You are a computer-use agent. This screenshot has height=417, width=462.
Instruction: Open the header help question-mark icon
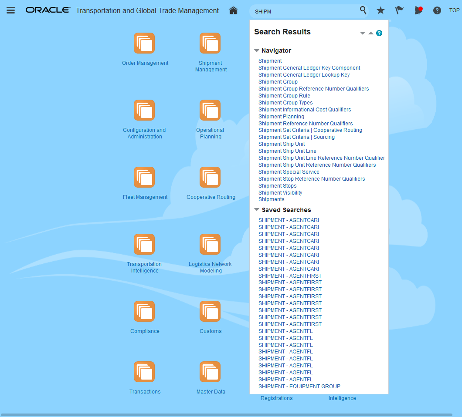pos(437,10)
